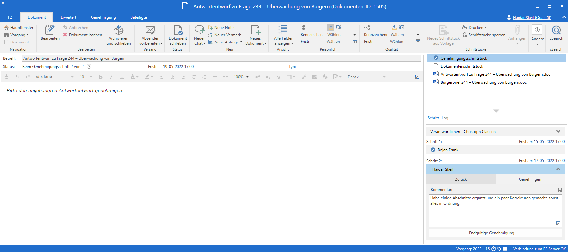568x252 pixels.
Task: Archive and close via Archivieren und schließen
Action: point(118,35)
